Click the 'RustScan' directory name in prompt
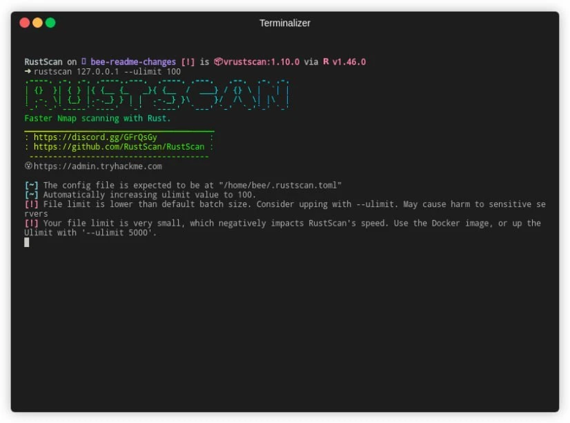This screenshot has height=423, width=570. coord(43,62)
